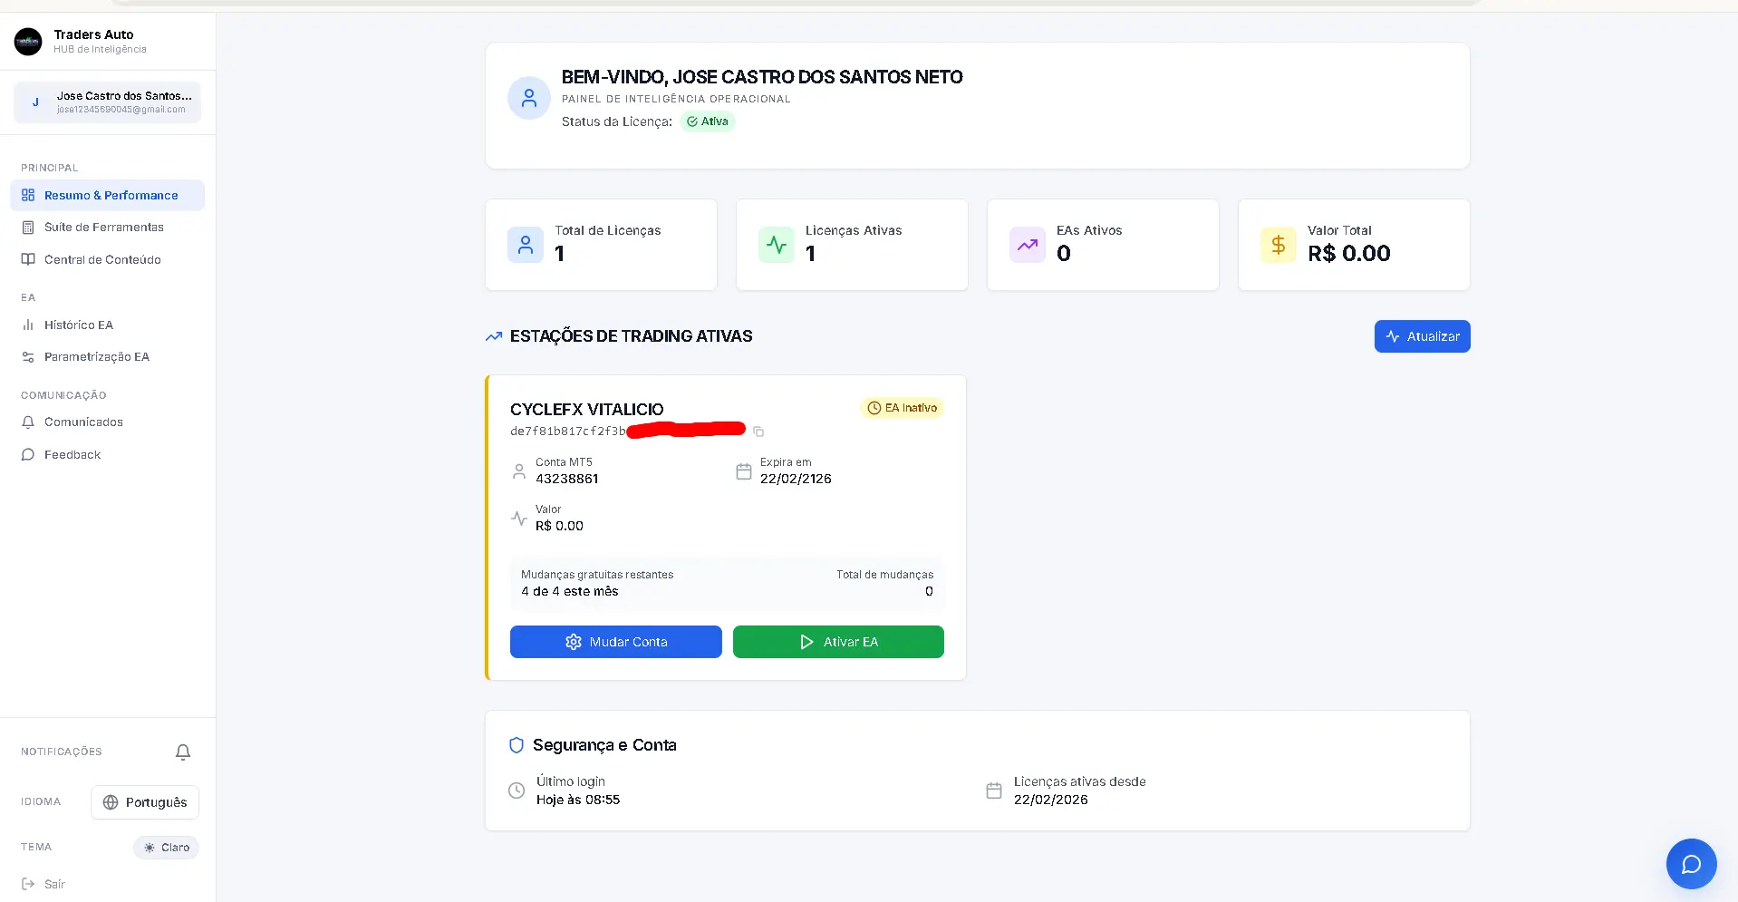Select Parametrização EA in sidebar
This screenshot has width=1738, height=902.
point(96,357)
